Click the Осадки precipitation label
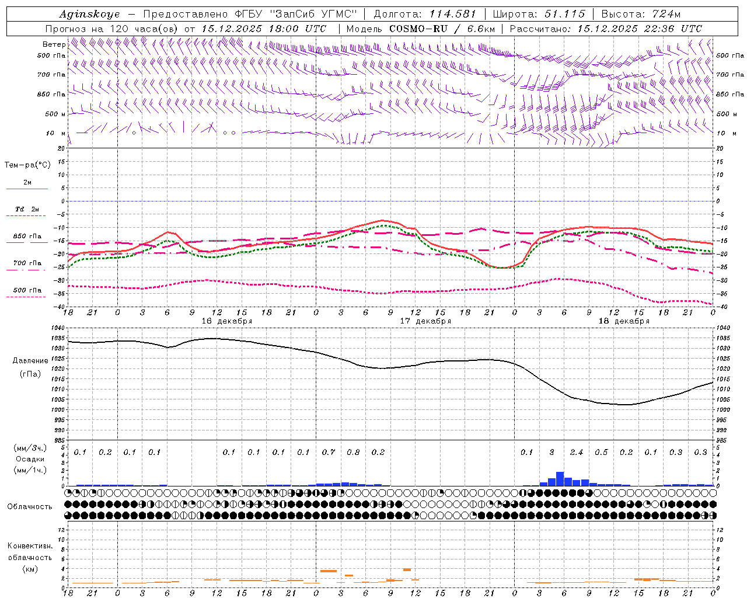747x598 pixels. 30,459
